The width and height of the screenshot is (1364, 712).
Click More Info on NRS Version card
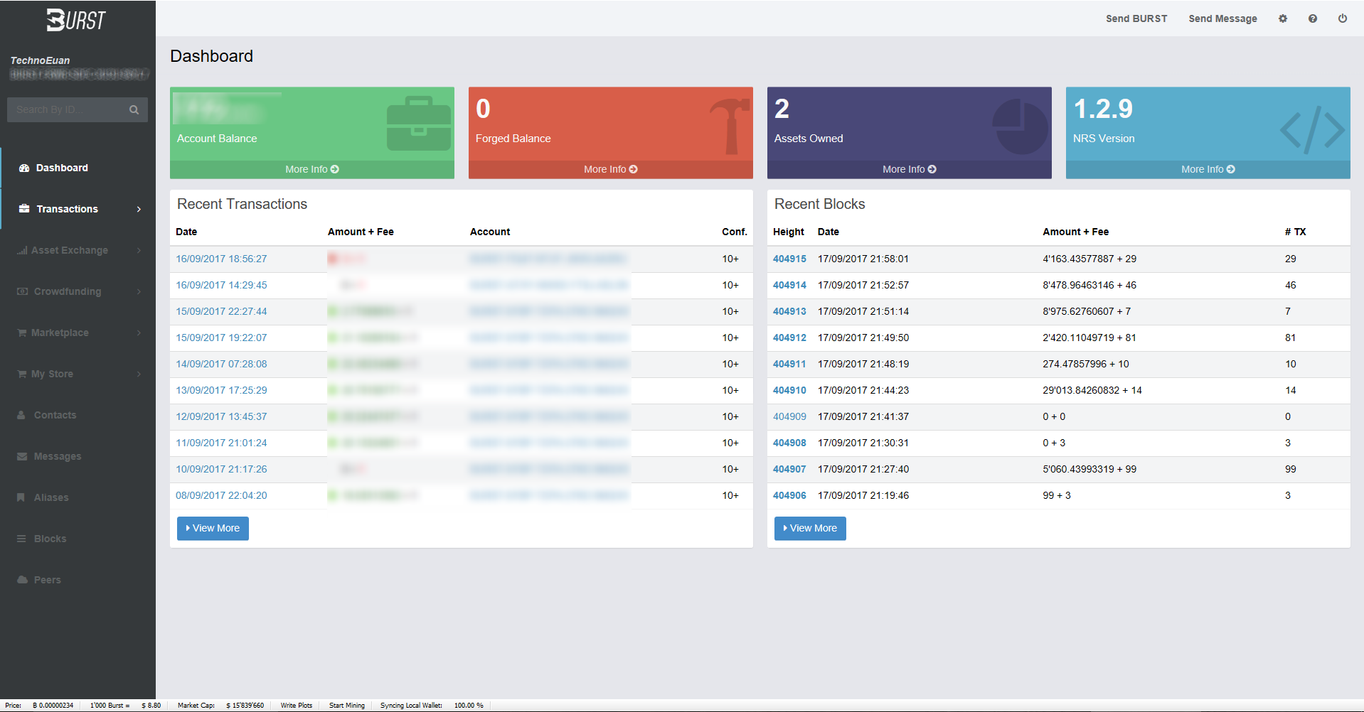[x=1208, y=169]
